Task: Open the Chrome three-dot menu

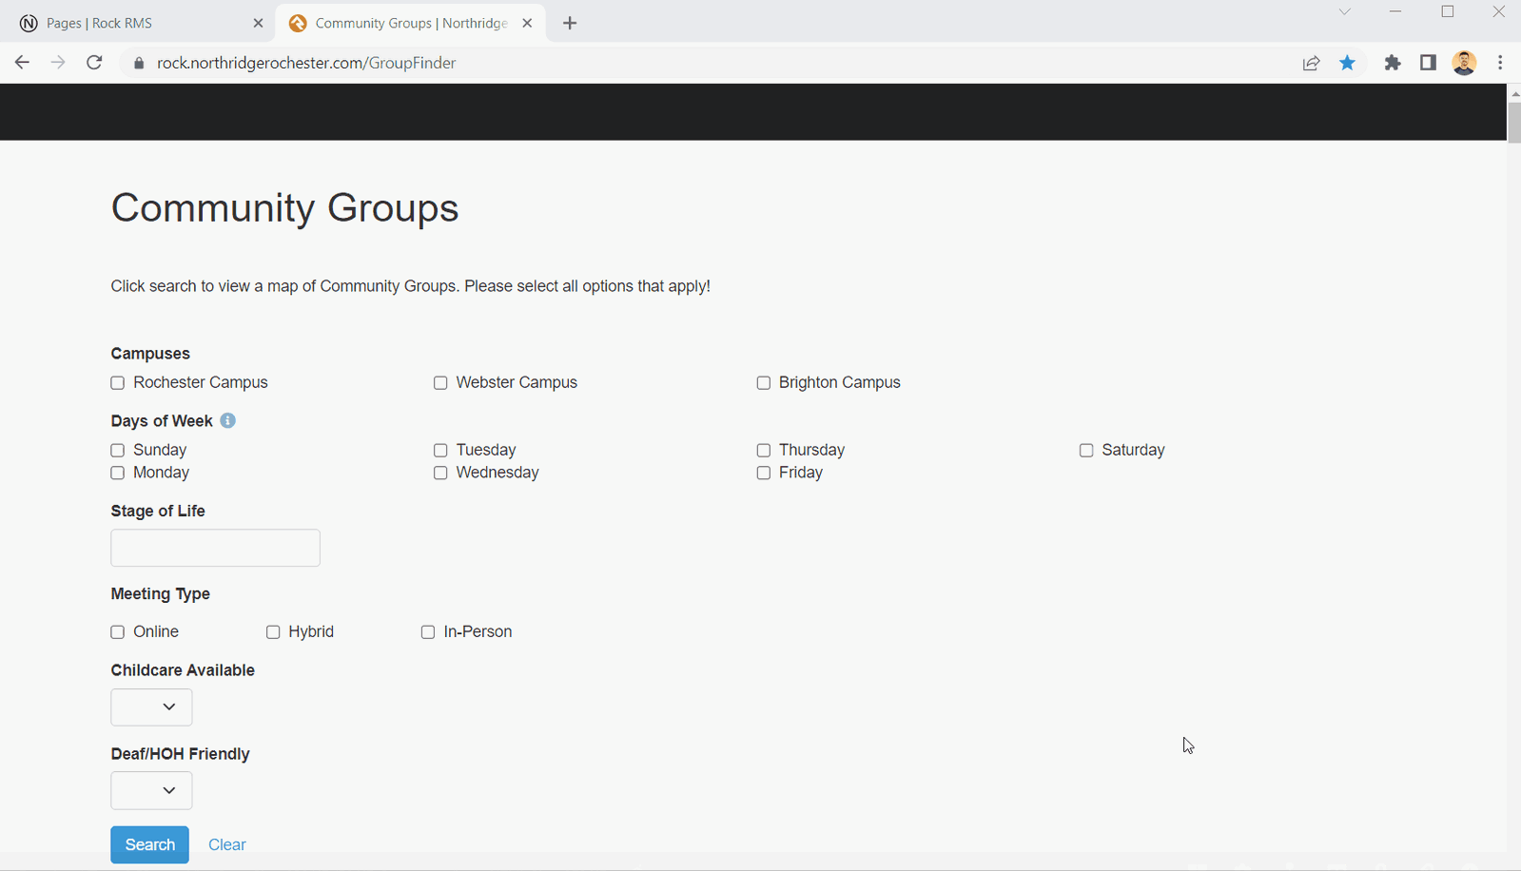Action: coord(1500,63)
